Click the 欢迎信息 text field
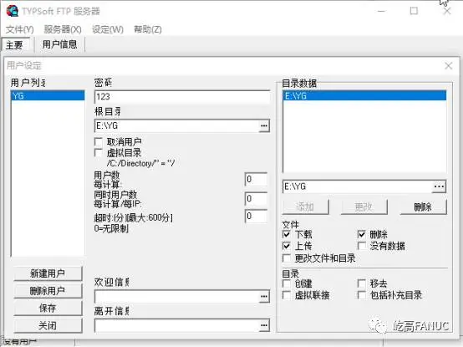This screenshot has height=347, width=463. (176, 297)
